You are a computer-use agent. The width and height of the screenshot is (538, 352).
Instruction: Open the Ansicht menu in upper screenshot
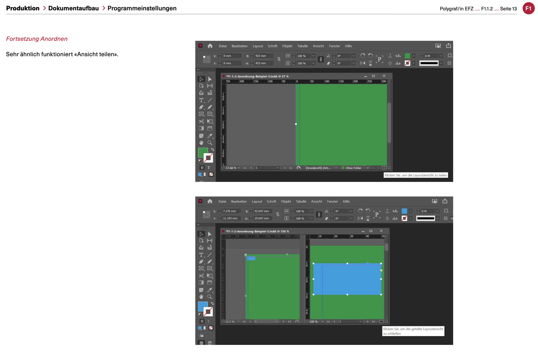point(318,46)
